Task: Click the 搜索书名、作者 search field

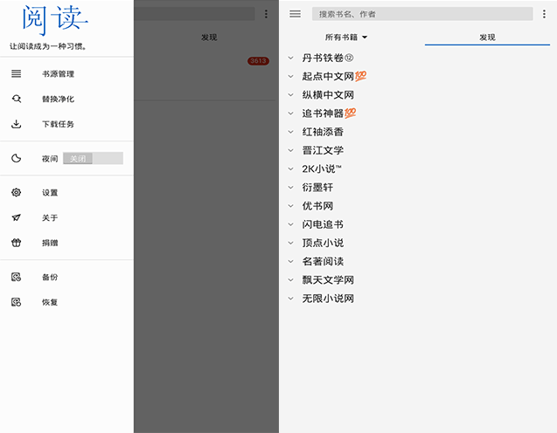Action: click(x=422, y=14)
